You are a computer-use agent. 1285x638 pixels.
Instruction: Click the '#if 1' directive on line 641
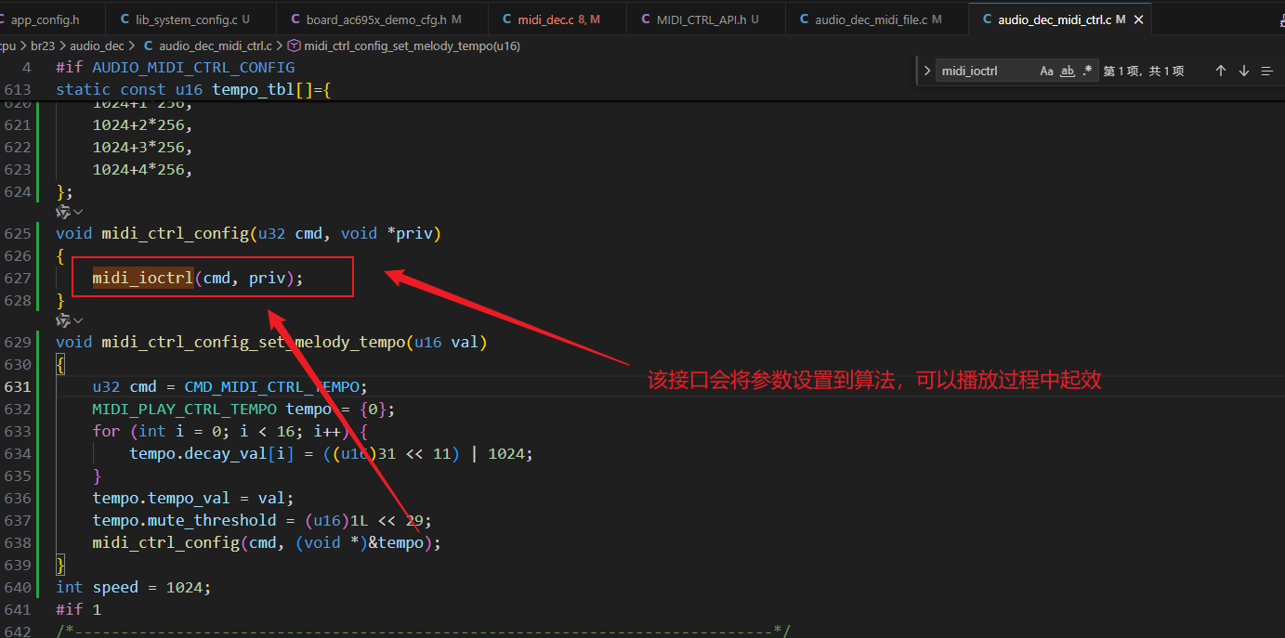pos(78,609)
